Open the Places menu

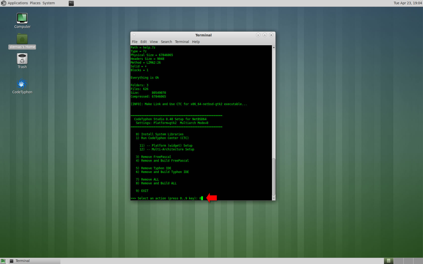pos(35,3)
